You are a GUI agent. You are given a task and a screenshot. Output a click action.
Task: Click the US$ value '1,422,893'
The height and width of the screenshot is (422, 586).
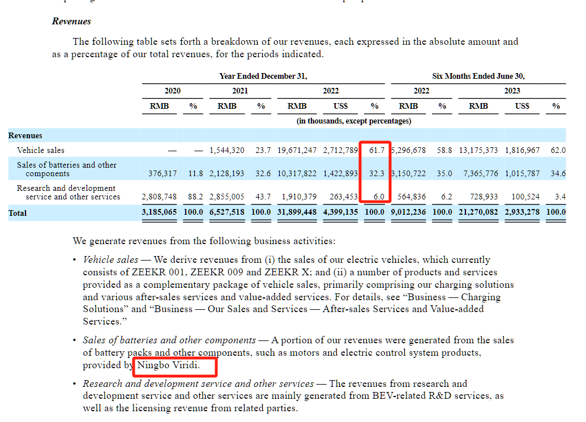(340, 174)
